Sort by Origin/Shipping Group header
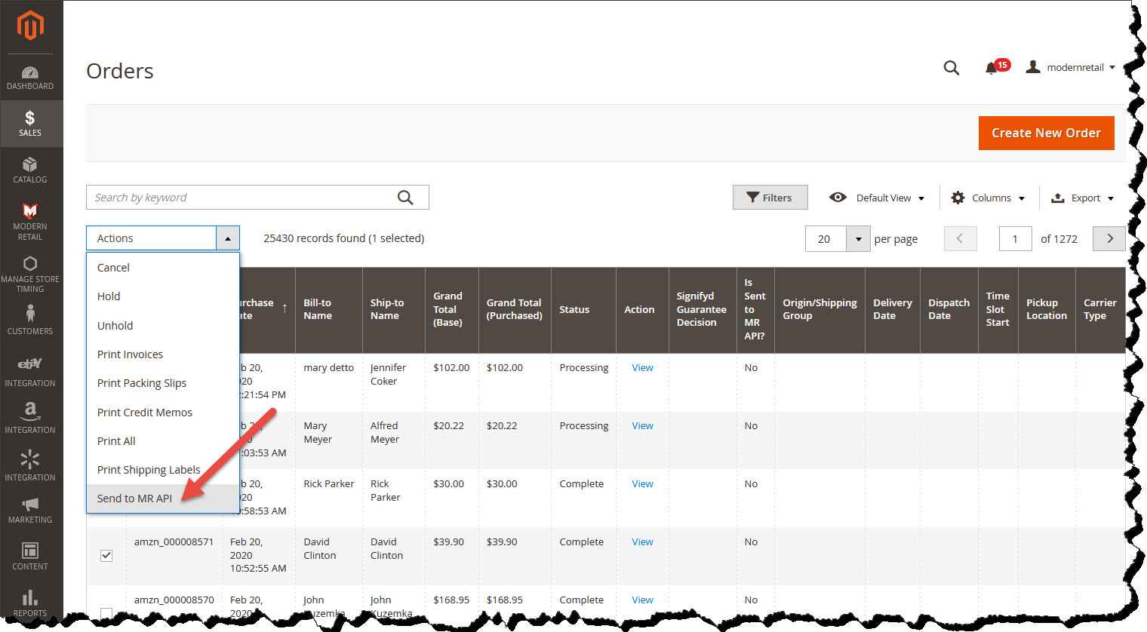The image size is (1147, 632). (x=820, y=309)
